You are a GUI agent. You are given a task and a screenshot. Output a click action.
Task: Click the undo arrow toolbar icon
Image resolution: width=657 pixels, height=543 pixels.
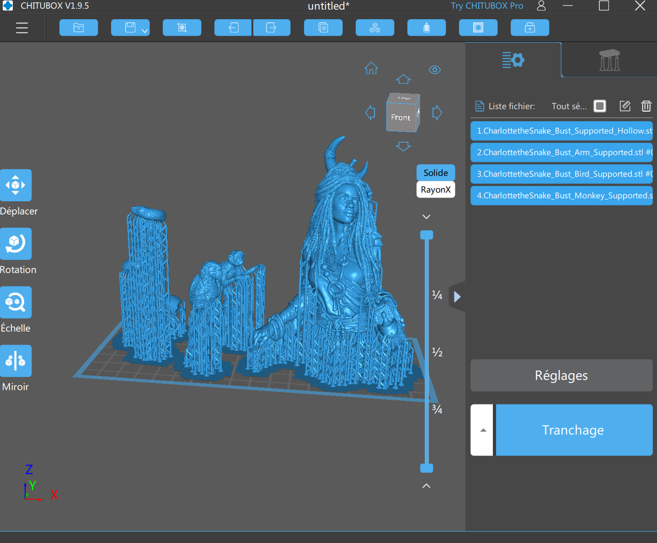point(233,28)
